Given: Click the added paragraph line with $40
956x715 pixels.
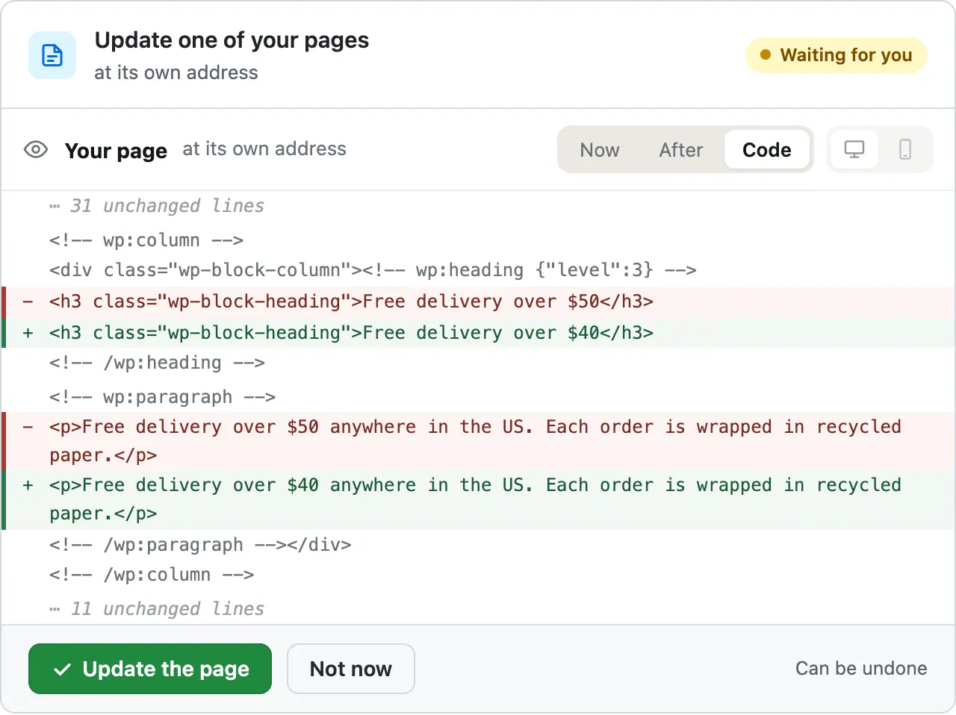Looking at the screenshot, I should [478, 499].
